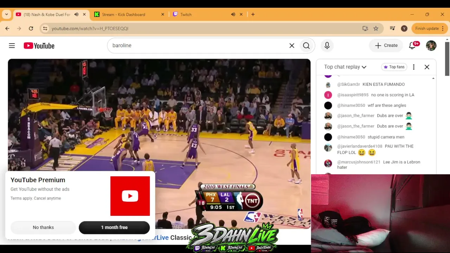Minimize the Chrome window
Image resolution: width=450 pixels, height=253 pixels.
click(412, 14)
